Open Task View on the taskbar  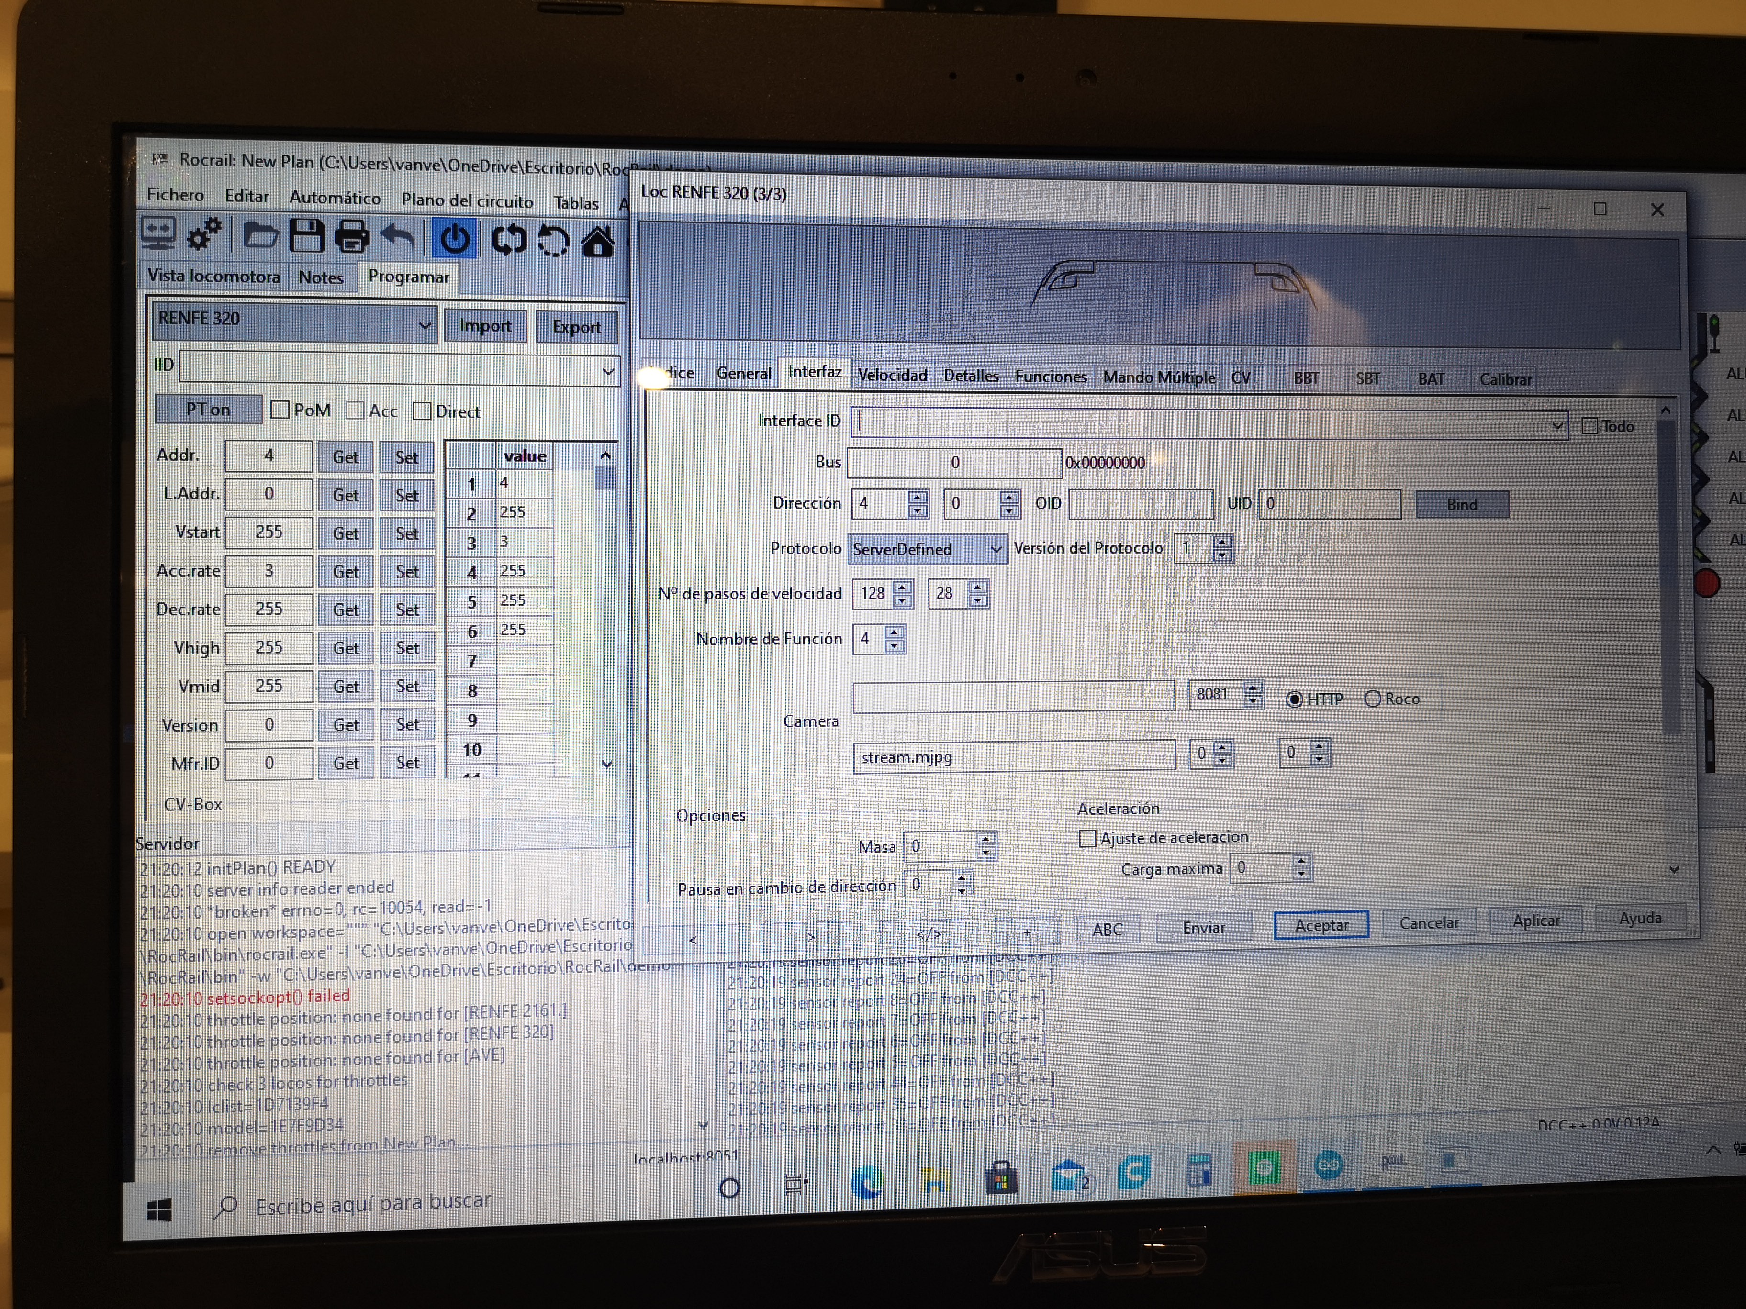[x=796, y=1184]
